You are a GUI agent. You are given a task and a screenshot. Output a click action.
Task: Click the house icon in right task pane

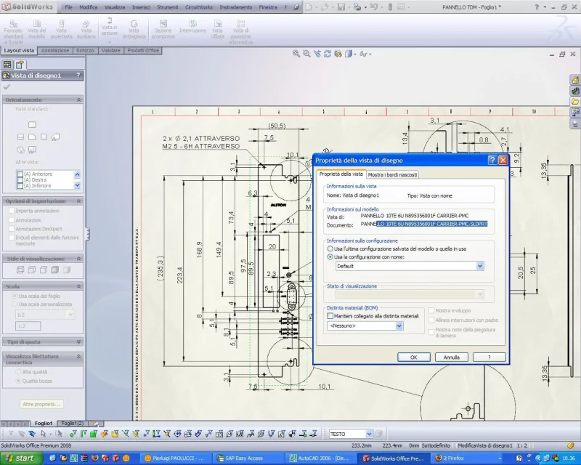575,80
